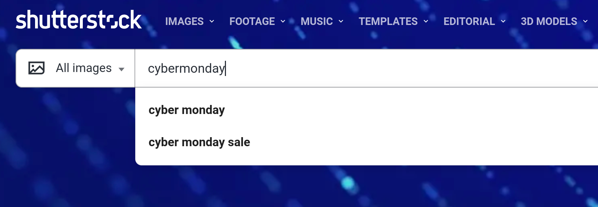Open the MUSIC menu
This screenshot has height=207, width=598.
click(317, 21)
